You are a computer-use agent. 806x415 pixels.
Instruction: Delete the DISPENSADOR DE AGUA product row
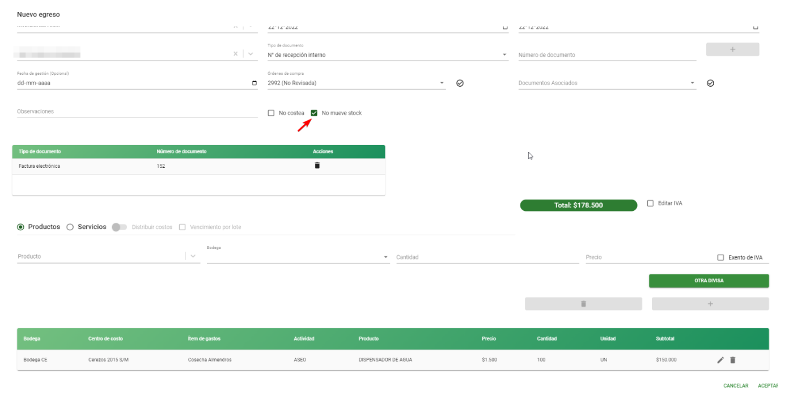[x=732, y=360]
